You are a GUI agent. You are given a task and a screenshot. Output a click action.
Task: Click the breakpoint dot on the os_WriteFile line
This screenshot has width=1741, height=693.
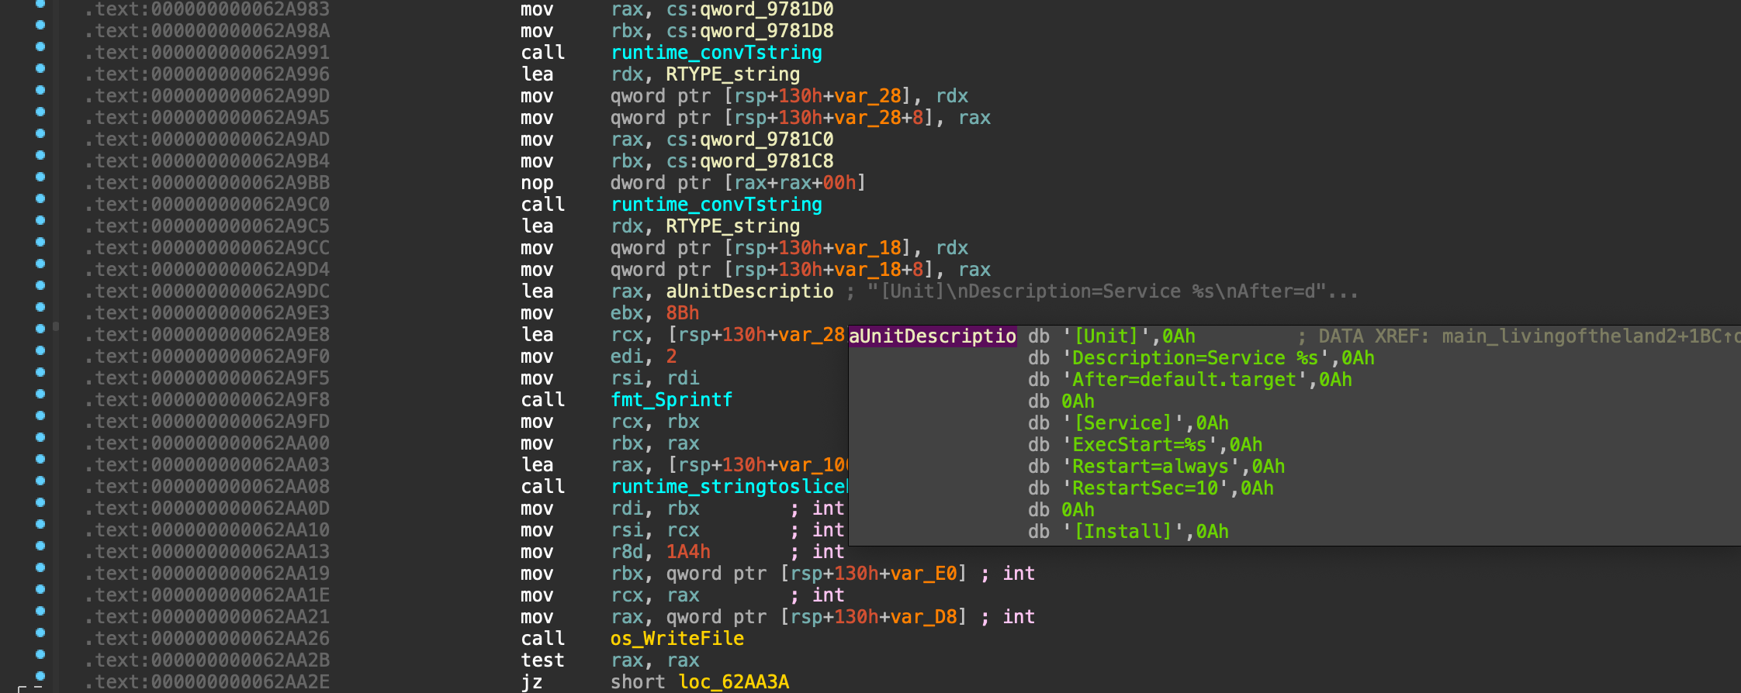tap(40, 633)
